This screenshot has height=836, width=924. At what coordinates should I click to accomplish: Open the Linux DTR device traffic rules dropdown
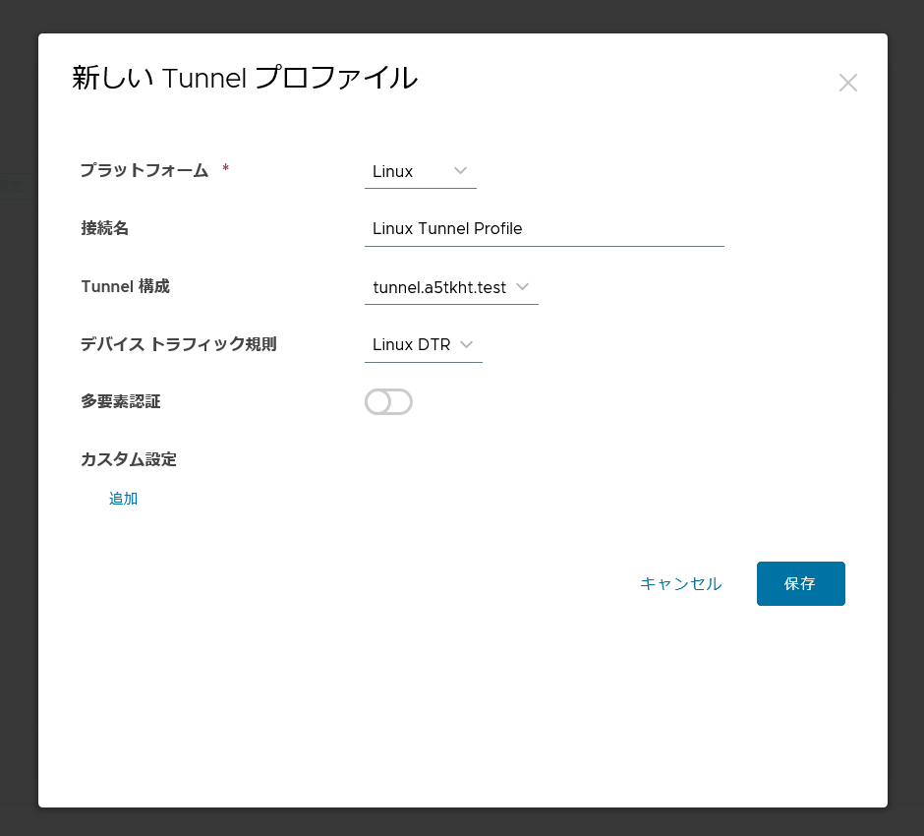point(423,344)
